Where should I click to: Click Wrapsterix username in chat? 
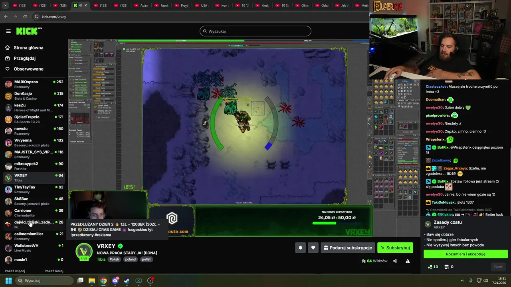tap(435, 140)
